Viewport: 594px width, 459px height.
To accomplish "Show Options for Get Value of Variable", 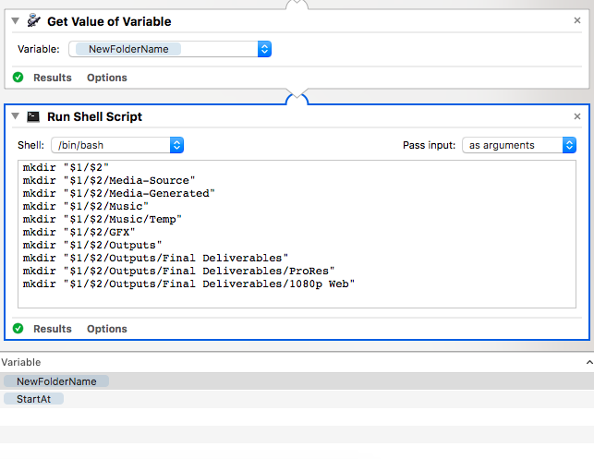I will point(107,78).
